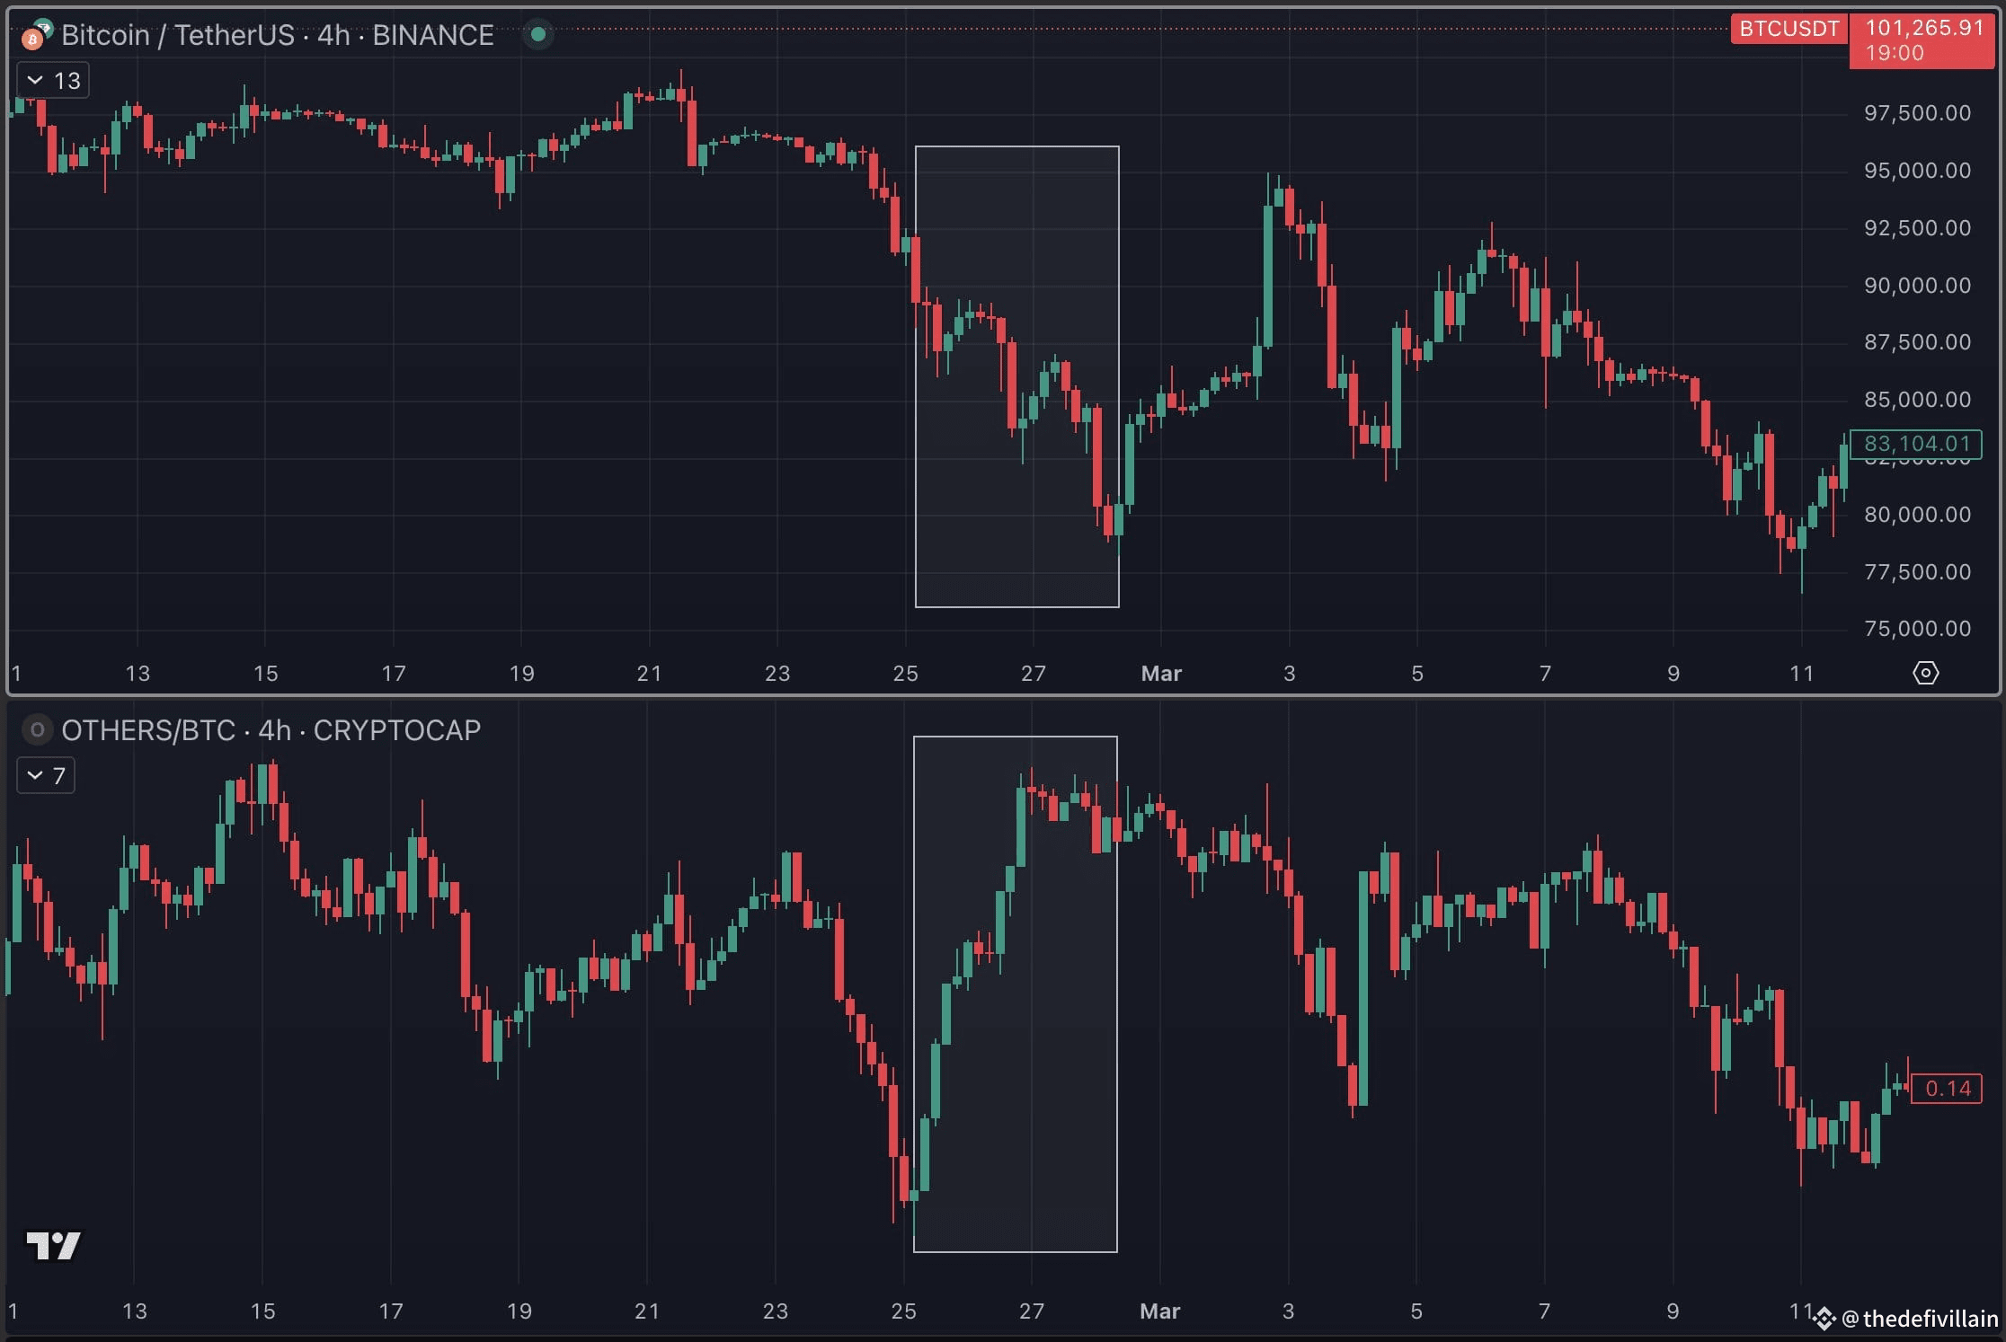Screen dimensions: 2006x1342
Task: Expand the 7 indicators legend on OTHERS/BTC chart
Action: 46,775
